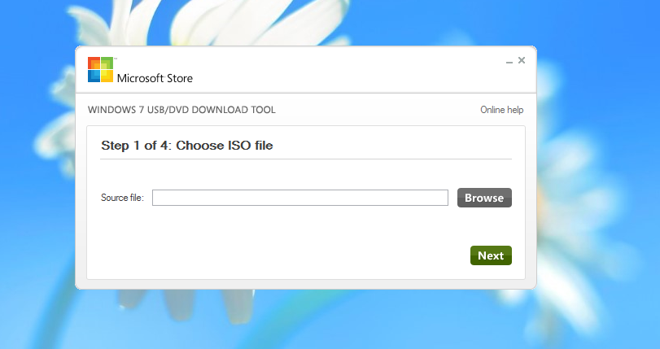
Task: Click the 'Microsoft Store' wordmark text
Action: tap(155, 78)
